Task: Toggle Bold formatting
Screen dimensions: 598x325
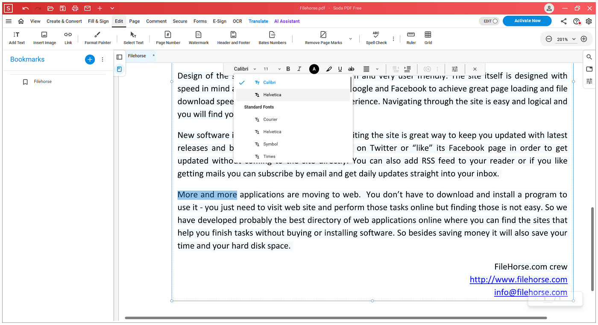Action: pos(288,69)
